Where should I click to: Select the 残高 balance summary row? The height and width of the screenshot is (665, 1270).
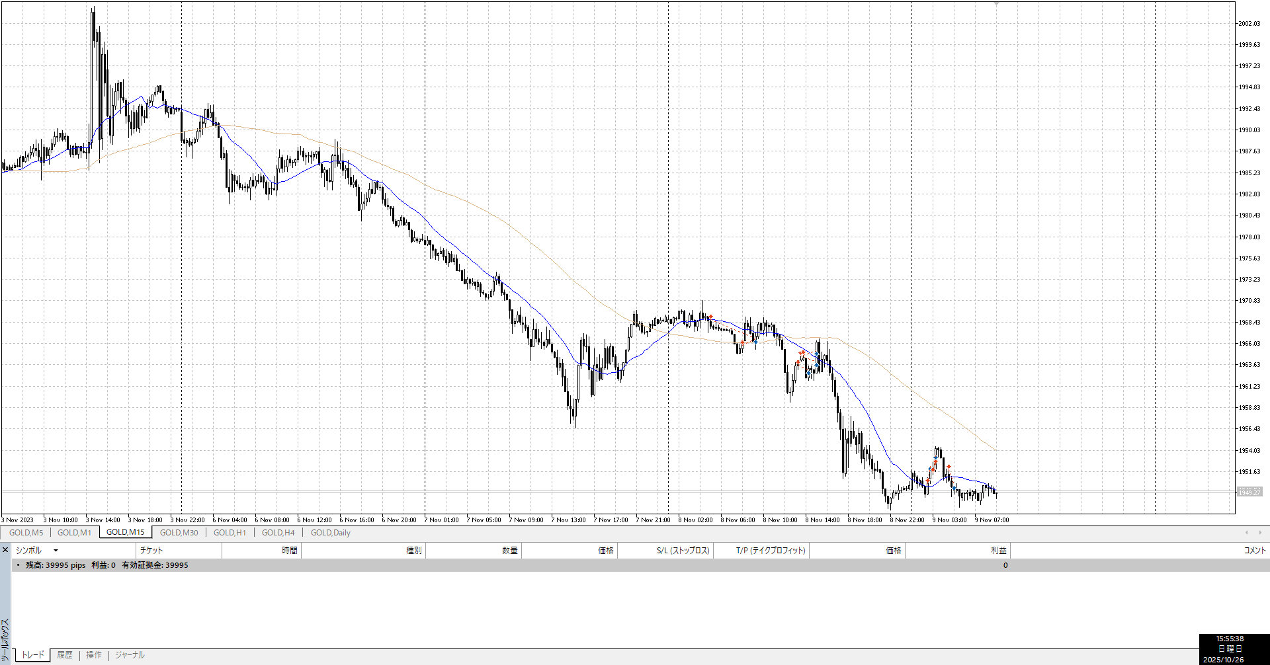click(106, 565)
